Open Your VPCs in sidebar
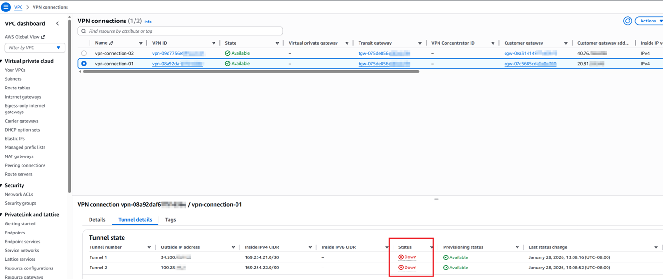 15,70
